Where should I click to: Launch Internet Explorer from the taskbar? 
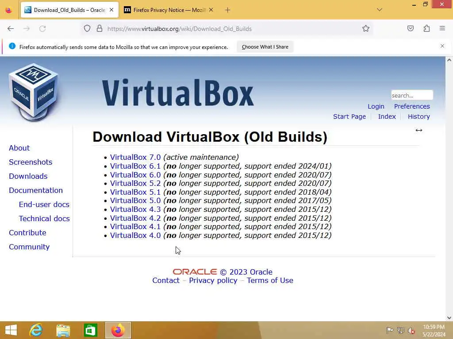coord(36,330)
